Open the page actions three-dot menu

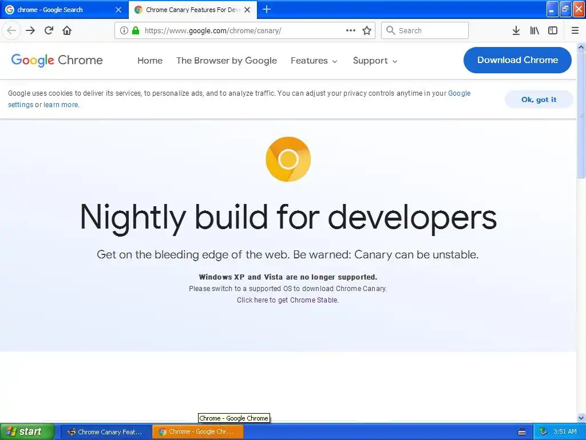351,30
